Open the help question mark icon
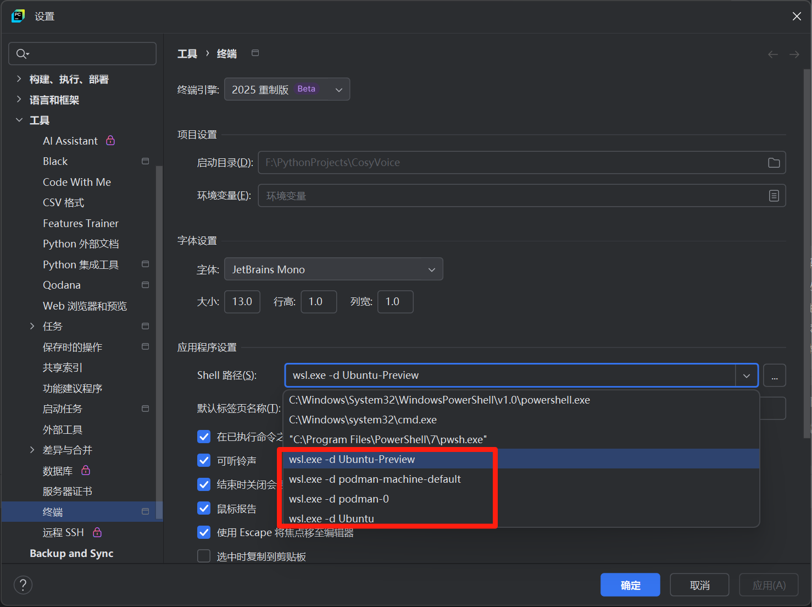The width and height of the screenshot is (812, 607). pos(23,585)
